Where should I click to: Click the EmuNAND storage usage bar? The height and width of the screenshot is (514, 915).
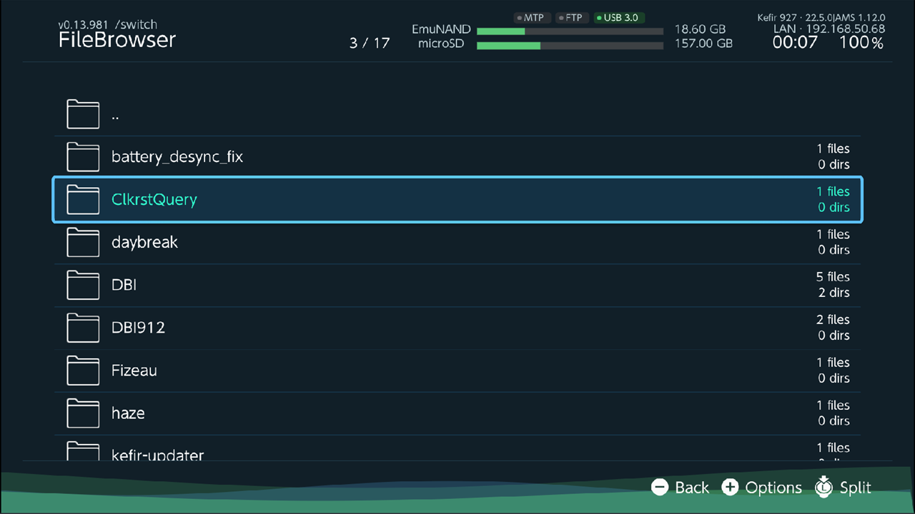click(x=570, y=31)
